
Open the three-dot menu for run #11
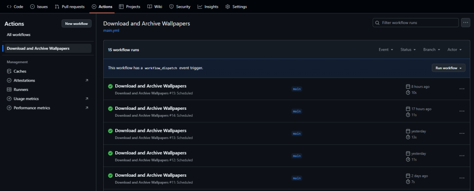pyautogui.click(x=462, y=178)
